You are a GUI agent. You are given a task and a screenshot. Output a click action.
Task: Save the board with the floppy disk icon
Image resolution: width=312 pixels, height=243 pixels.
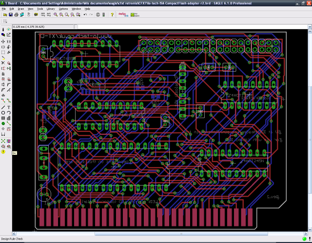click(x=11, y=15)
